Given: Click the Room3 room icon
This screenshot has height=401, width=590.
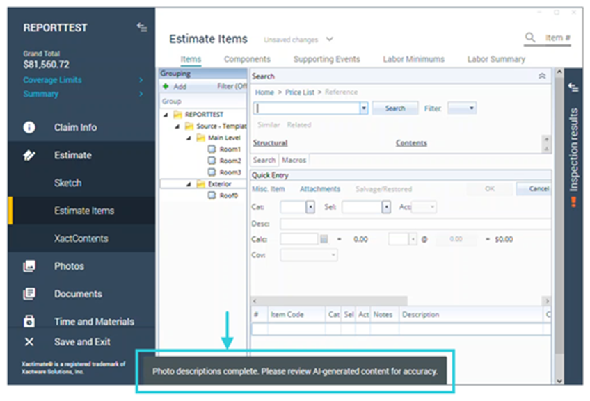Looking at the screenshot, I should pos(212,172).
